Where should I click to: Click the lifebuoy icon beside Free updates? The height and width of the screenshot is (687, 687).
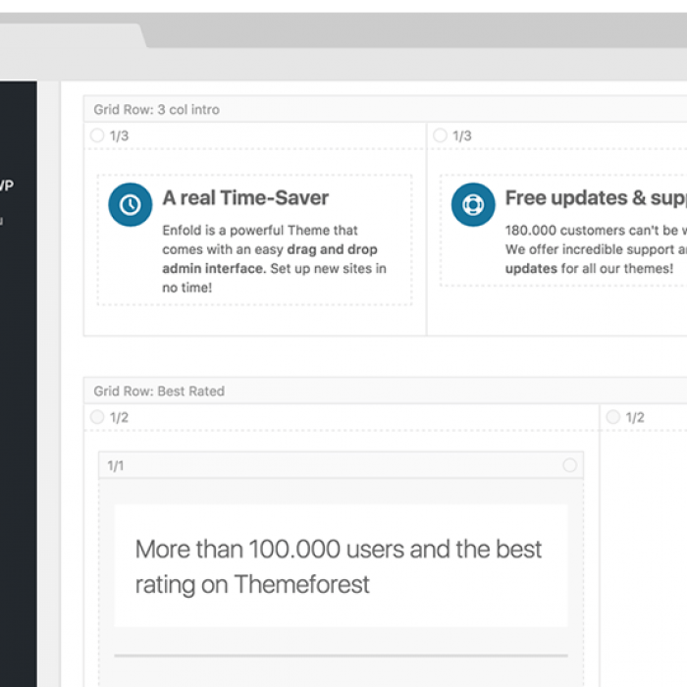tap(473, 204)
